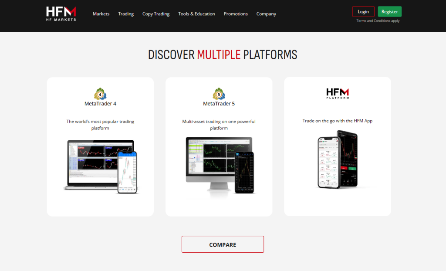Click the MetaTrader 4 laptop and phone image
The image size is (446, 271).
(x=100, y=166)
